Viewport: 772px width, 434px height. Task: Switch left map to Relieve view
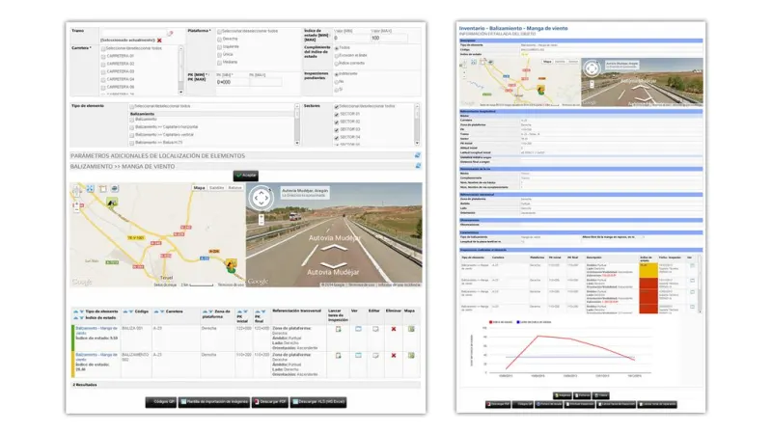click(x=234, y=188)
